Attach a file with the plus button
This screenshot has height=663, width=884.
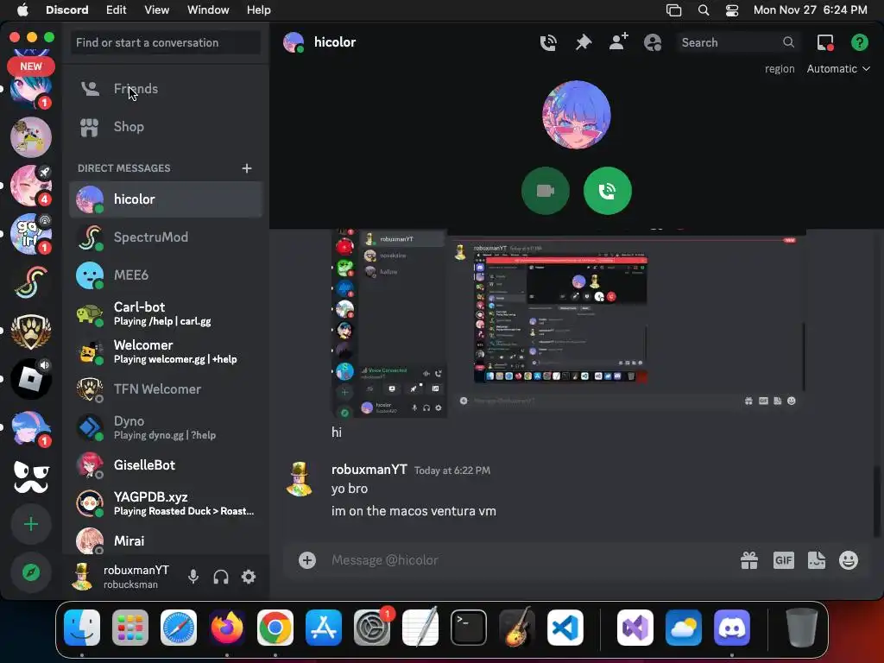click(307, 559)
